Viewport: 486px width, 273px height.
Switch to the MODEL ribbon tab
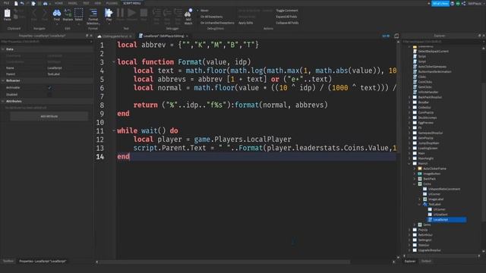click(73, 3)
